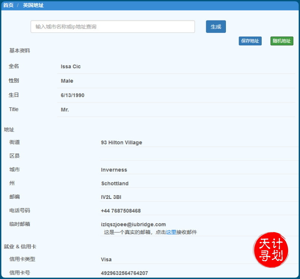Select the phone number +44 7687508468
The image size is (300, 279).
tap(121, 211)
